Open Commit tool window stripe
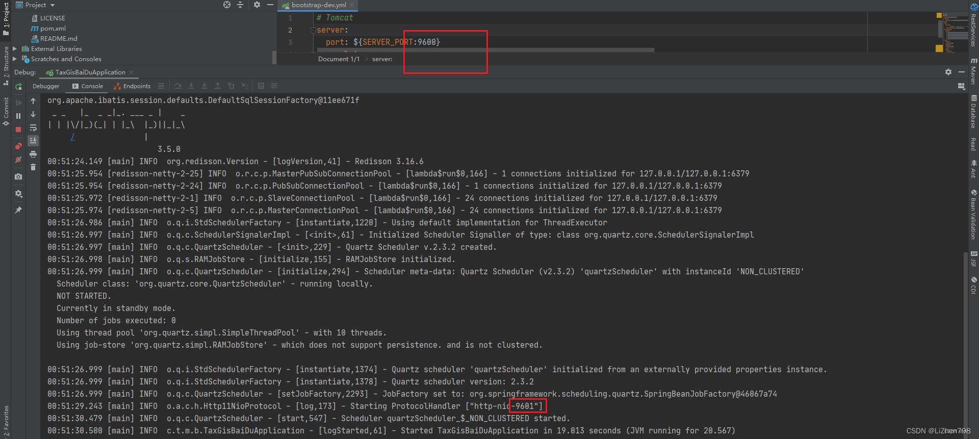 [x=6, y=111]
